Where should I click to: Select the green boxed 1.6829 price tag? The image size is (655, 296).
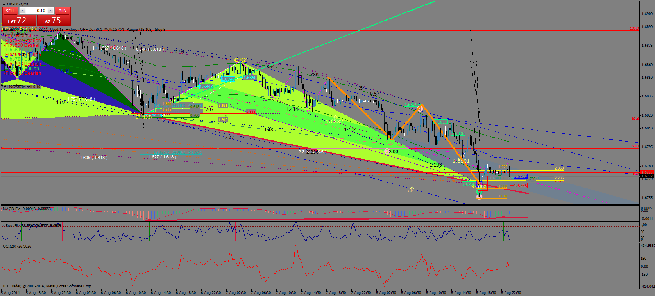click(x=411, y=105)
